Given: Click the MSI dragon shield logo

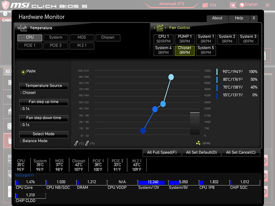Looking at the screenshot, I should coord(5,5).
